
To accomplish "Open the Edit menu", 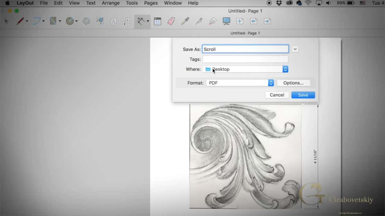I will [58, 3].
